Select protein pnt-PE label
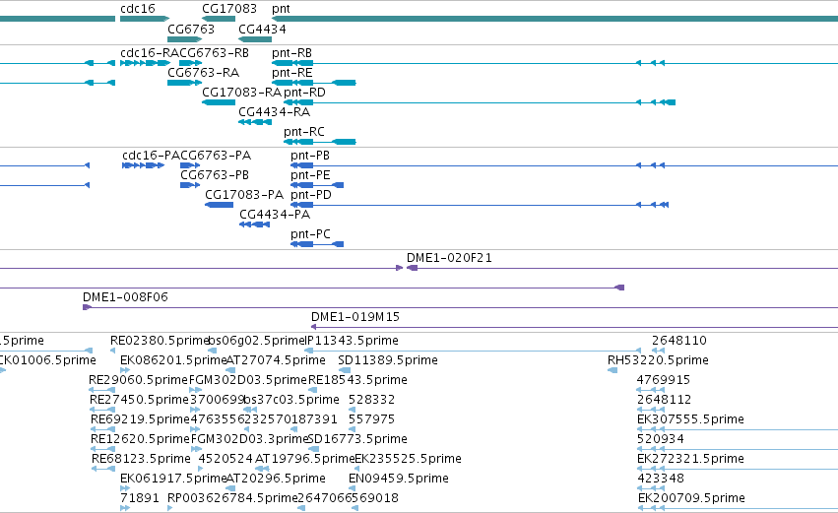 coord(310,175)
